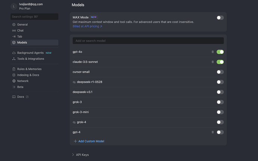Enable the gpt-4 model toggle
The image size is (258, 161).
(x=220, y=132)
